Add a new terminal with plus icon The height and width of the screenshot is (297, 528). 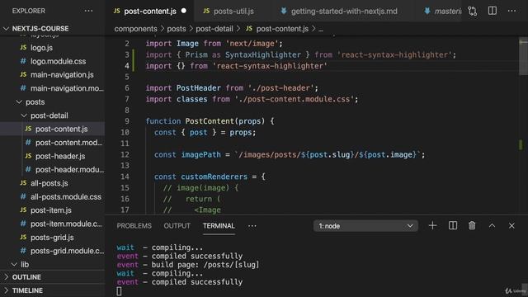[x=432, y=225]
